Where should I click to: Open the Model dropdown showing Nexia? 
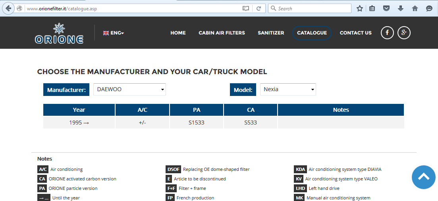[288, 90]
